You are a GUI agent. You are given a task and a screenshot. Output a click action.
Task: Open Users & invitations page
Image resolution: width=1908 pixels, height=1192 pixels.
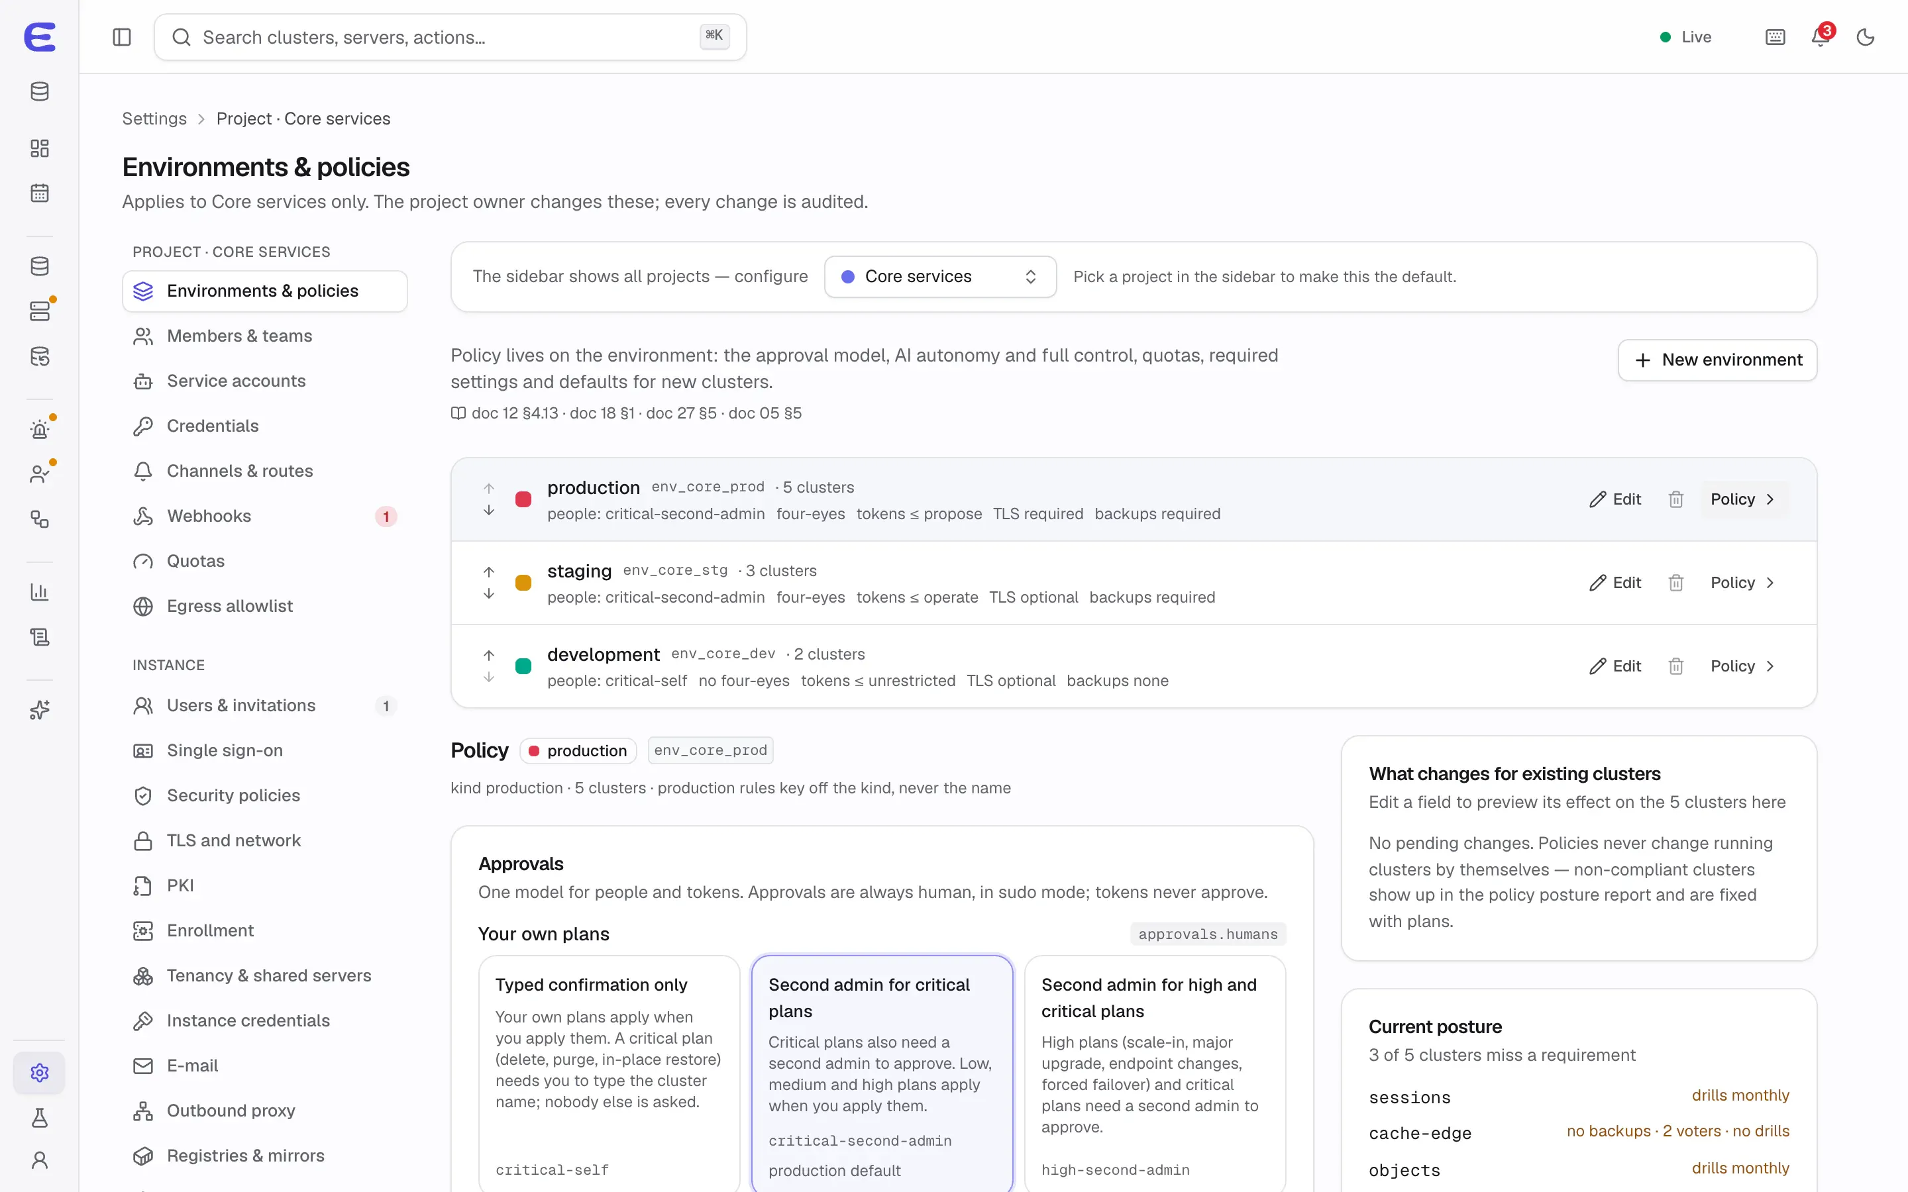[265, 705]
